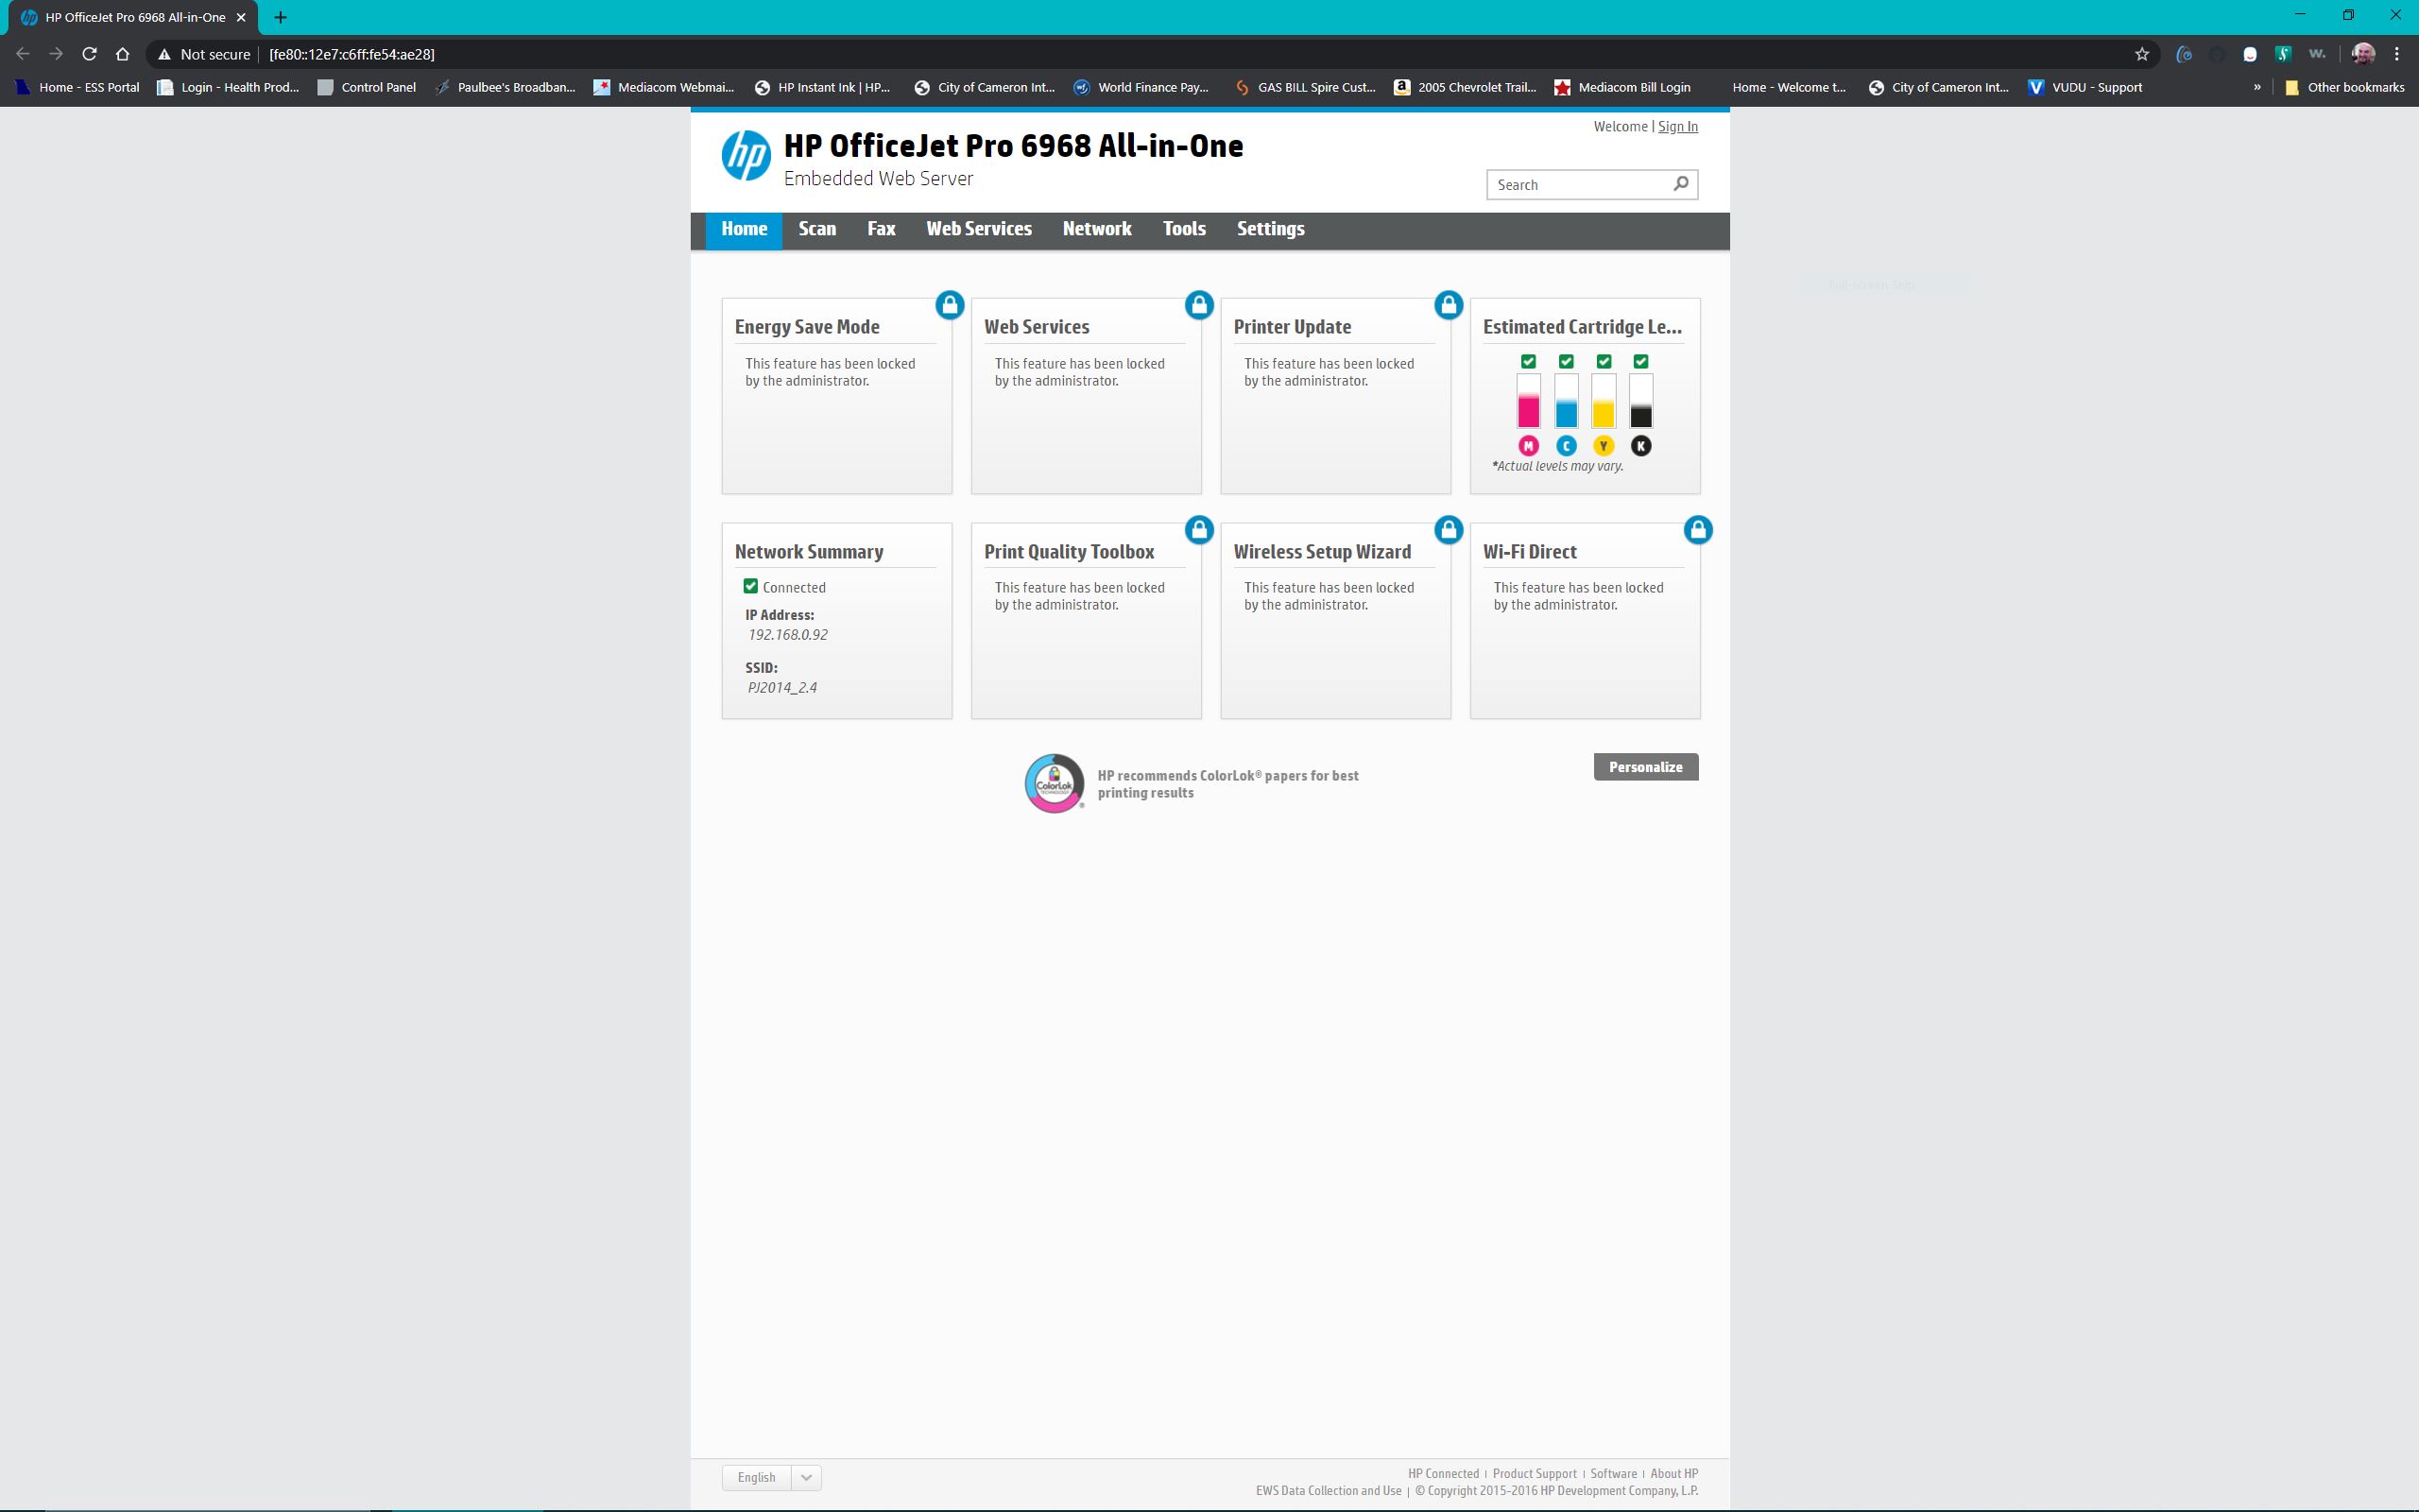Image resolution: width=2419 pixels, height=1512 pixels.
Task: Open the gray W. extension icon
Action: (x=2317, y=54)
